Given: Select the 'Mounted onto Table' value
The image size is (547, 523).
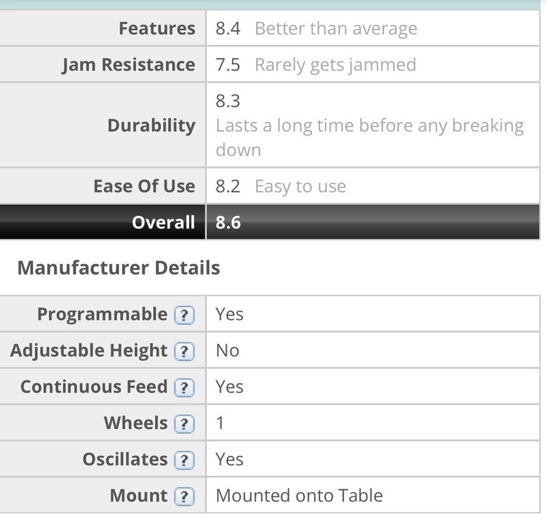Looking at the screenshot, I should [x=299, y=496].
